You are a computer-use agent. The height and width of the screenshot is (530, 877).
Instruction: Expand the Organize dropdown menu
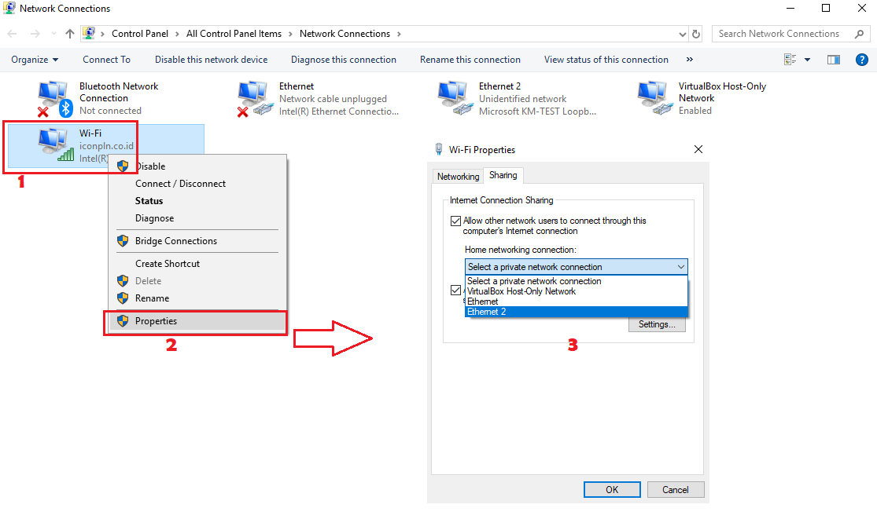click(35, 60)
